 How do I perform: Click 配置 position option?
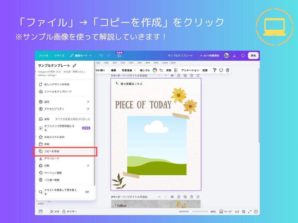pyautogui.click(x=205, y=70)
